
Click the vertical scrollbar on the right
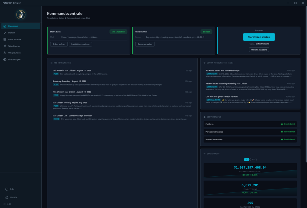(x=306, y=84)
